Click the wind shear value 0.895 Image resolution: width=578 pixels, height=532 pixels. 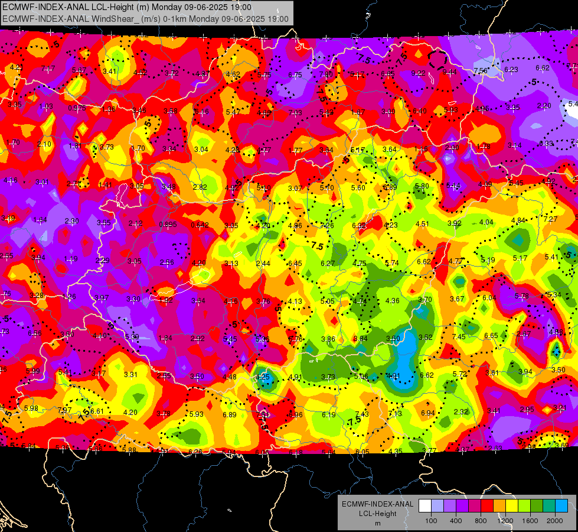coord(168,225)
